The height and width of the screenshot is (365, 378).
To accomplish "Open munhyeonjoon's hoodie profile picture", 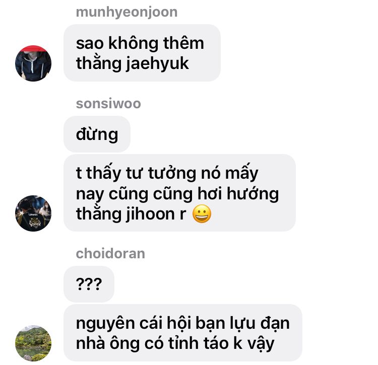I will [x=33, y=63].
